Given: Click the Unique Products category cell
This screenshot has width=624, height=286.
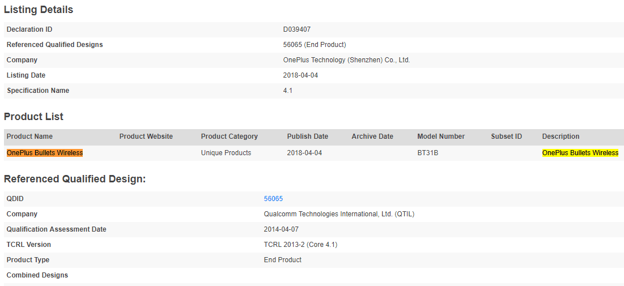Looking at the screenshot, I should [226, 153].
